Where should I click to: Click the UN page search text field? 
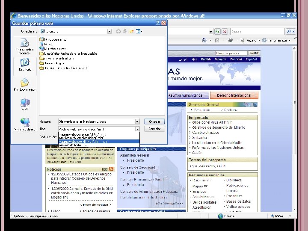pos(231,53)
